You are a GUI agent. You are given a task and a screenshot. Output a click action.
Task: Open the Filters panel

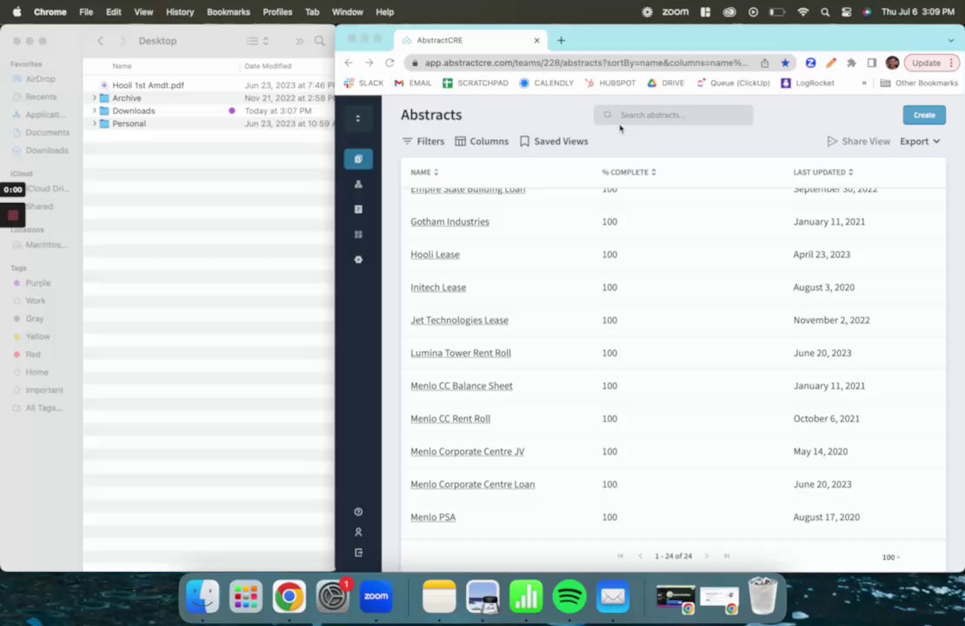(x=423, y=142)
